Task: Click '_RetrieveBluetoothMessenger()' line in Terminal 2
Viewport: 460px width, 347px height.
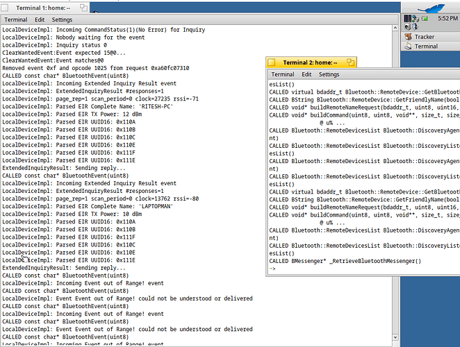Action: (x=345, y=261)
